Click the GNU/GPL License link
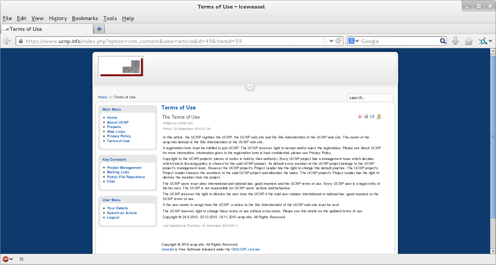Screen dimensions: 496x265 (x=246, y=249)
